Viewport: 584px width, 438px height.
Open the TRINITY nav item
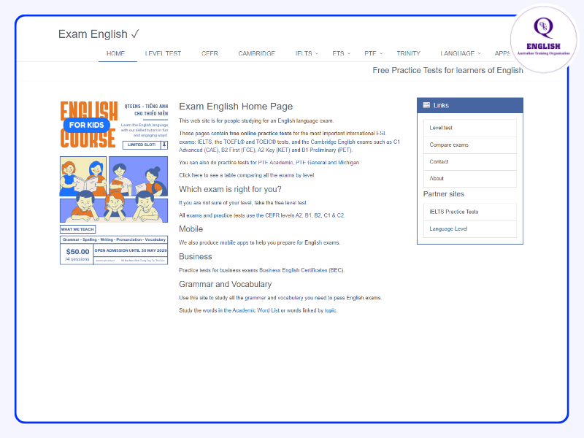click(408, 53)
